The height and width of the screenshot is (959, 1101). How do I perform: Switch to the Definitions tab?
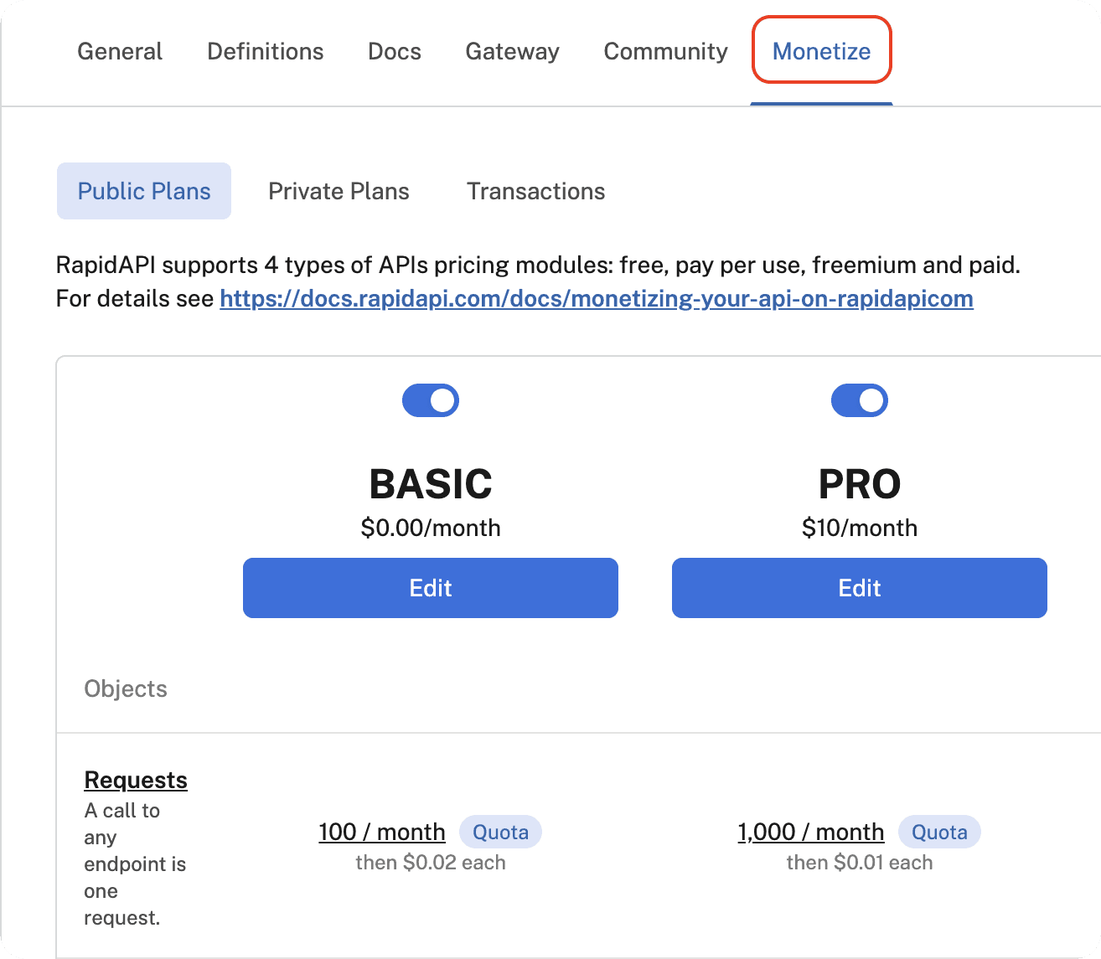click(x=265, y=52)
